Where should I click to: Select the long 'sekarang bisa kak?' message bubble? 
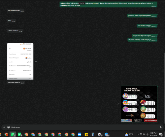pos(108,4)
